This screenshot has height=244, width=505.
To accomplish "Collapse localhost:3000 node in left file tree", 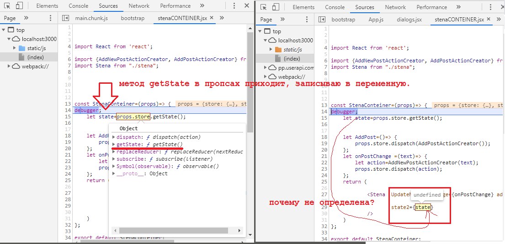I will pyautogui.click(x=9, y=39).
